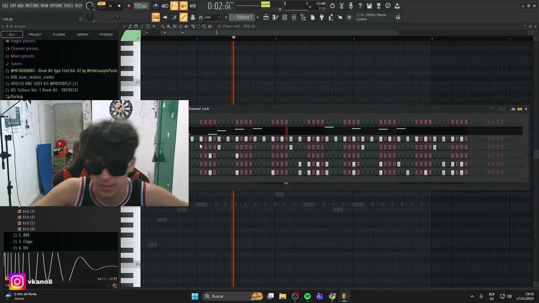Select the STARRED browser tab
This screenshot has height=303, width=539.
click(x=106, y=35)
